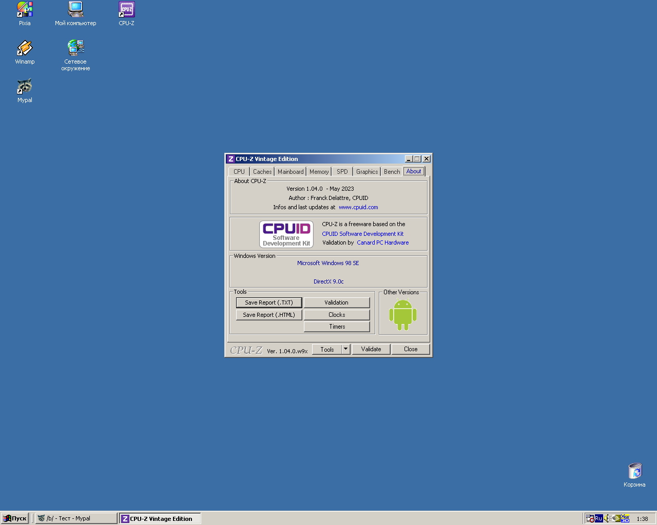Open the Clocks tool
Image resolution: width=657 pixels, height=525 pixels.
[x=337, y=315]
